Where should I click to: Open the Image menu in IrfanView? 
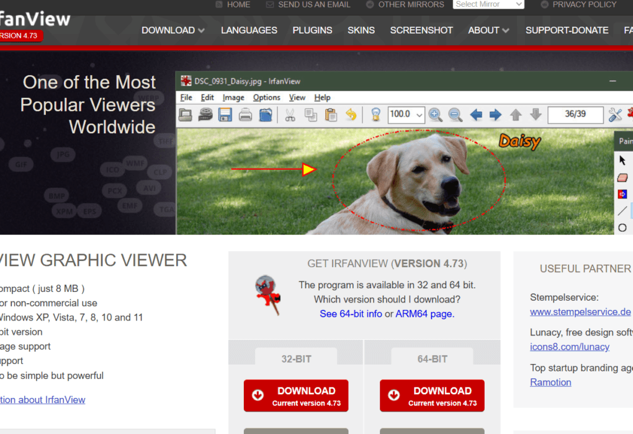point(233,97)
